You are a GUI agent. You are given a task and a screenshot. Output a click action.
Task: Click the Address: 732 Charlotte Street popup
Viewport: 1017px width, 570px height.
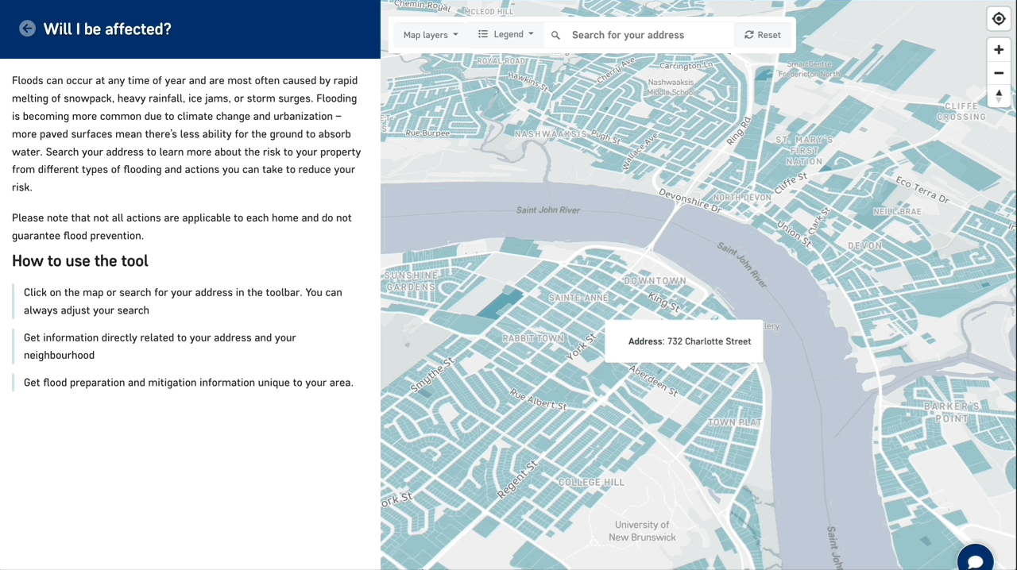(x=683, y=341)
